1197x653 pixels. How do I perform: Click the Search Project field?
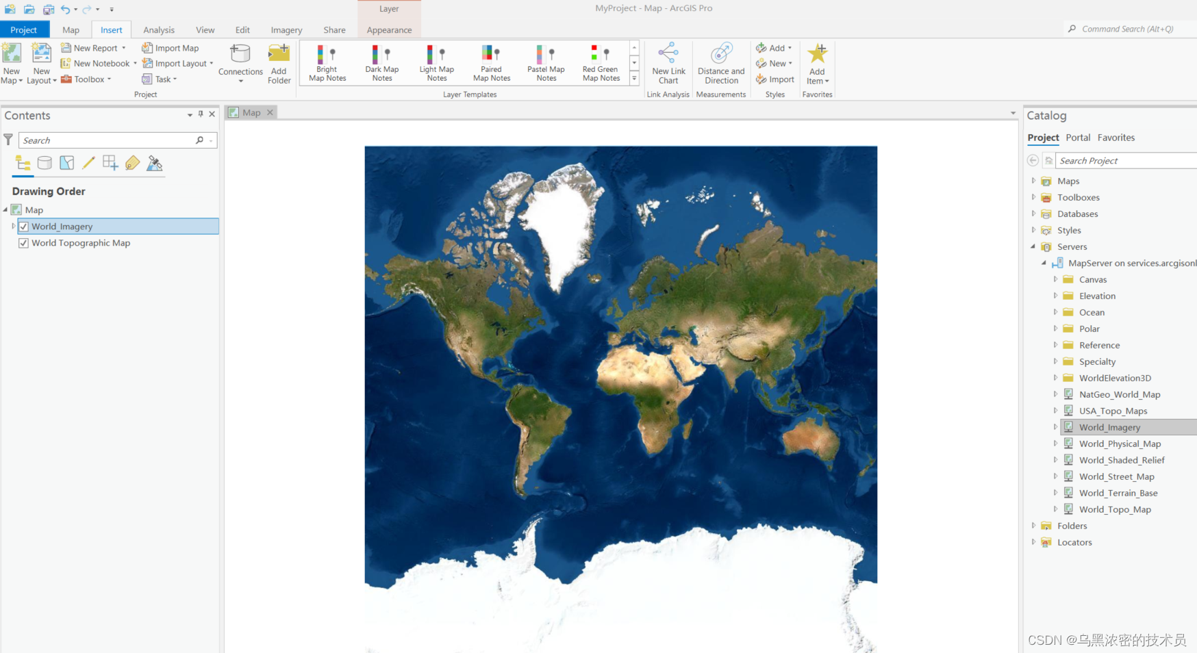point(1126,161)
